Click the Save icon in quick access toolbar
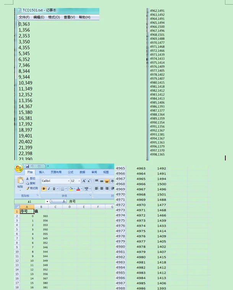Screen dimensions: 233x290 tap(27, 166)
